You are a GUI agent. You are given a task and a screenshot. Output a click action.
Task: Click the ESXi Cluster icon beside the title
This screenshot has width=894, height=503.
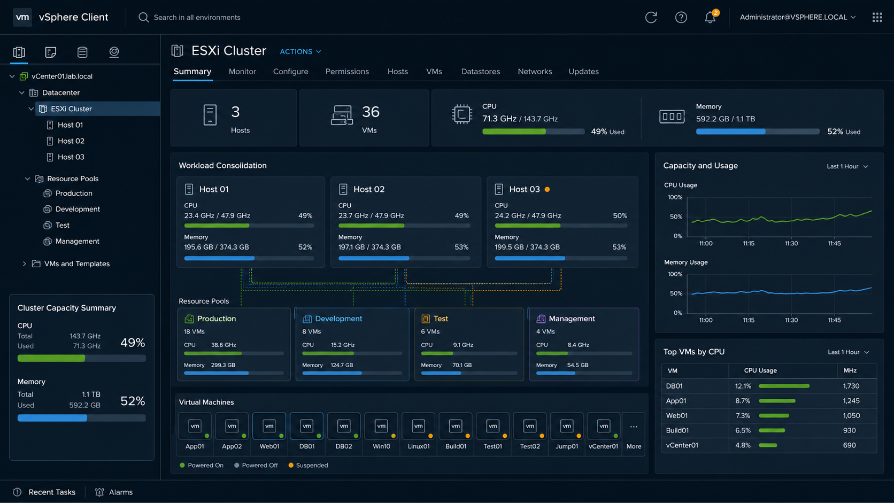[178, 51]
